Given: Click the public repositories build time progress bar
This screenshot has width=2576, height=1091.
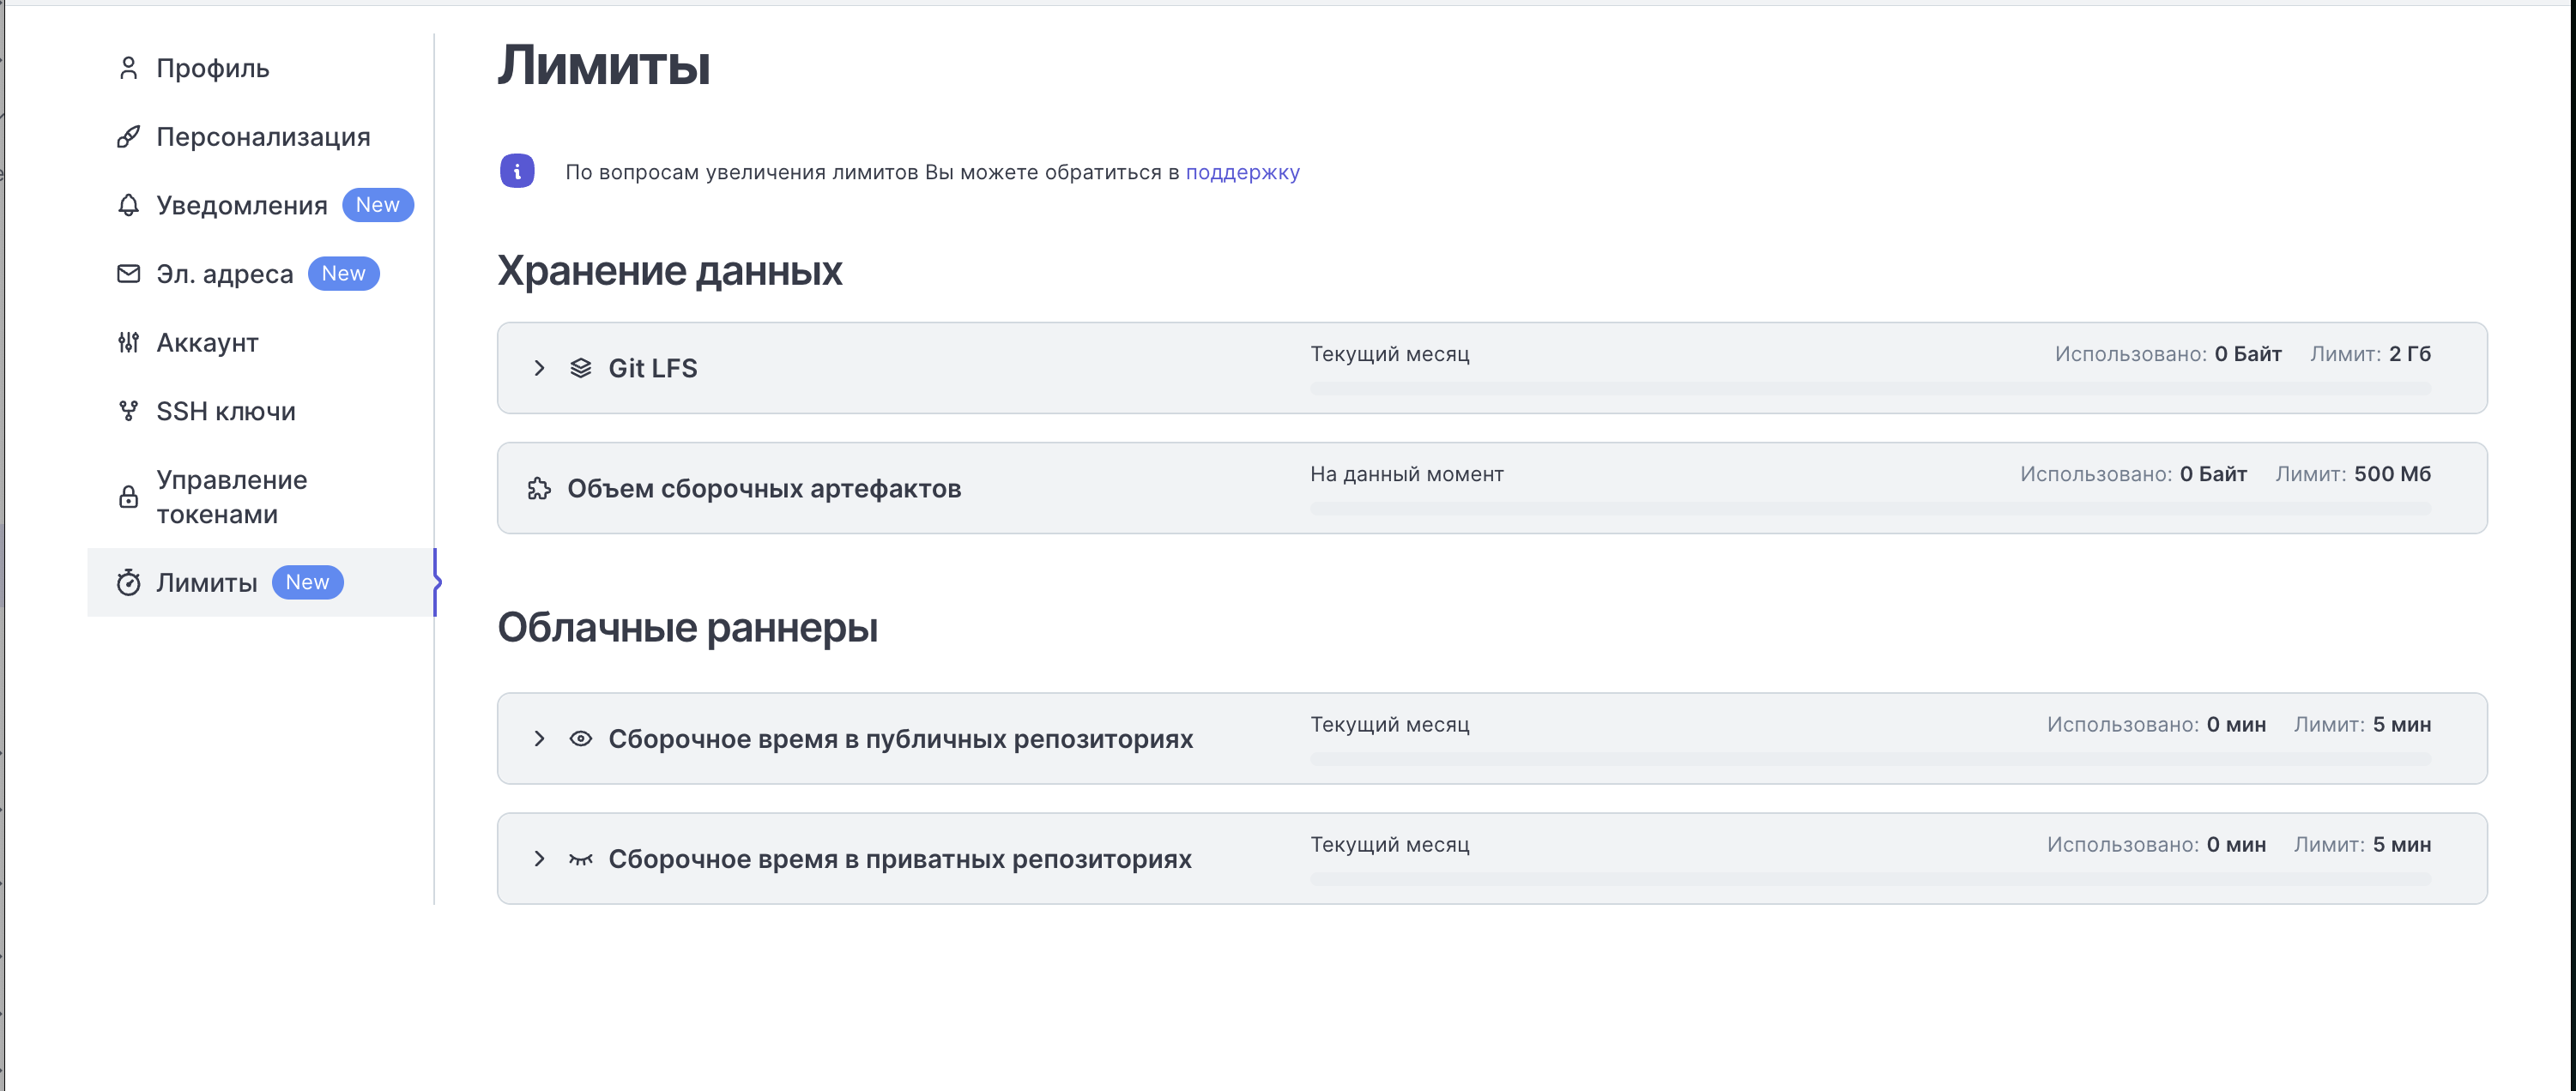Looking at the screenshot, I should point(1870,759).
